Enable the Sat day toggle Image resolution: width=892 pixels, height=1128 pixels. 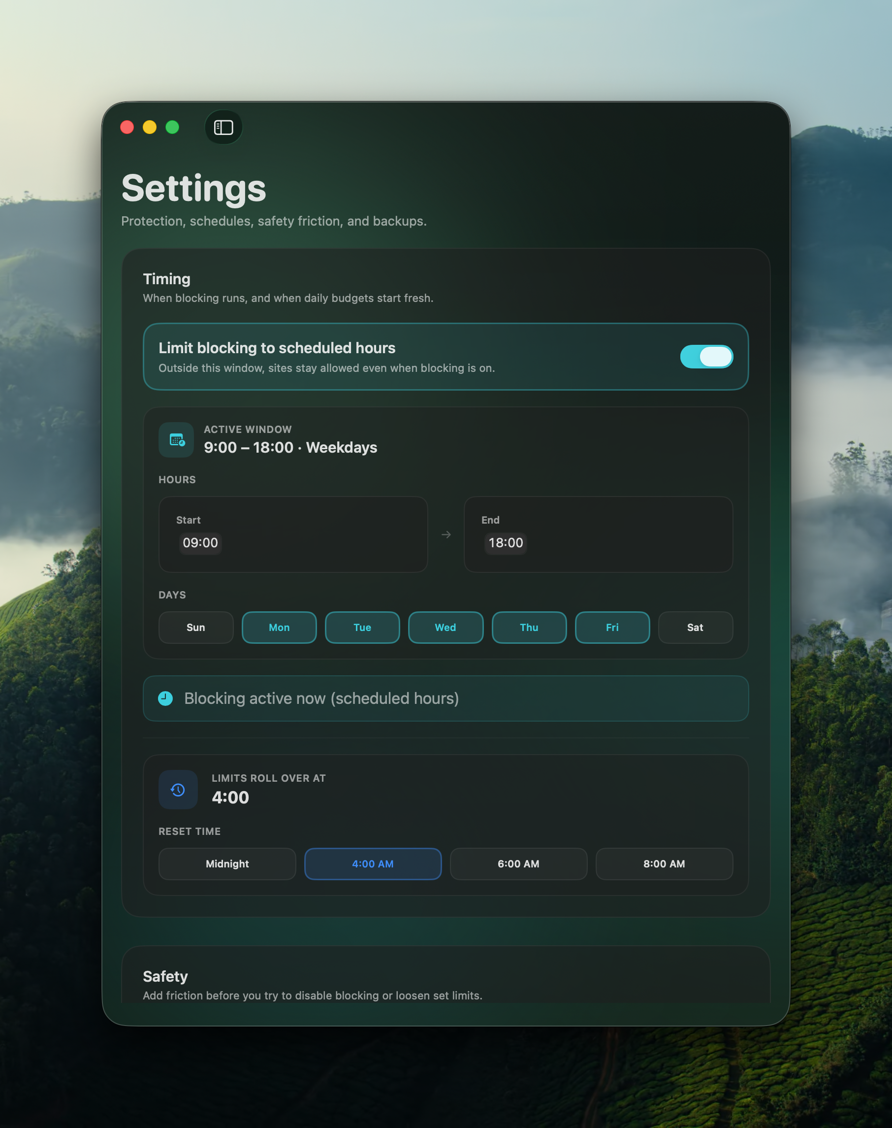[695, 628]
